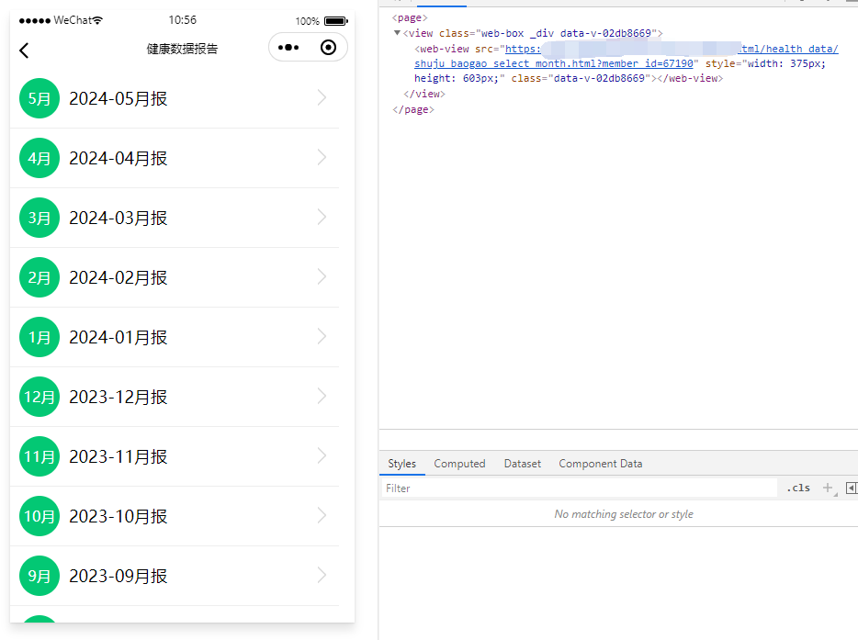Go back using the left arrow
This screenshot has height=640, width=858.
pos(24,51)
